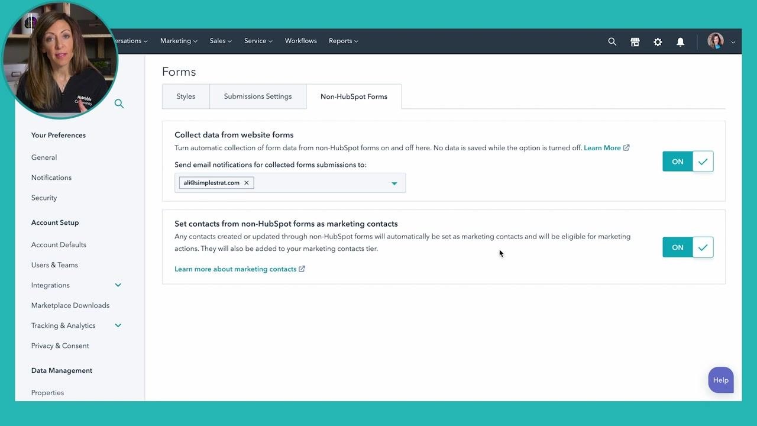Open the Marketing menu
This screenshot has height=426, width=757.
point(179,41)
